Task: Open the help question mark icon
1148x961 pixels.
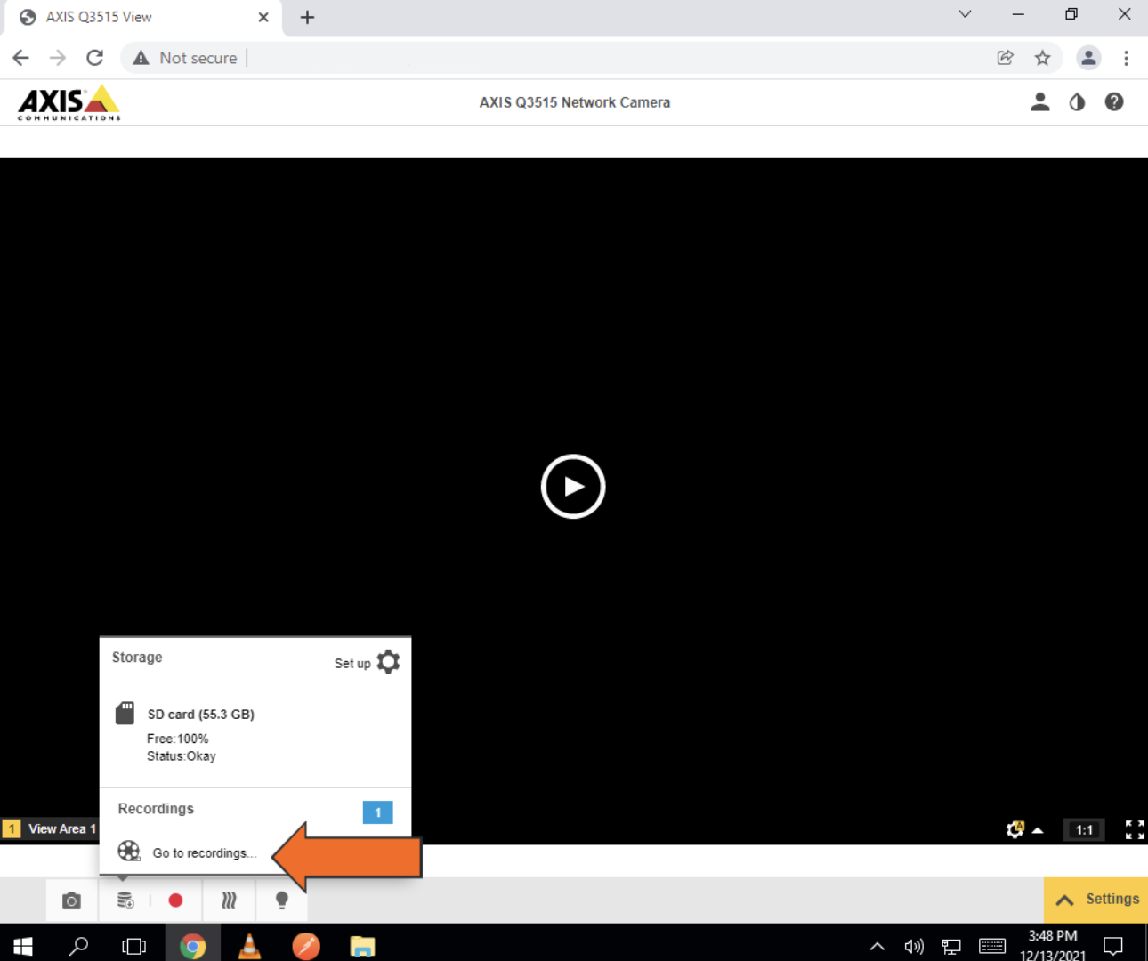Action: [x=1114, y=101]
